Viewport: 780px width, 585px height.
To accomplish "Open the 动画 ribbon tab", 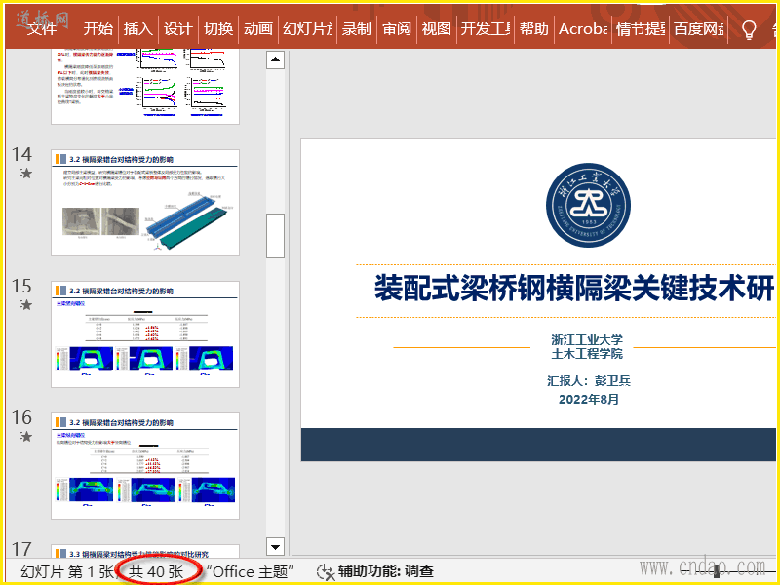I will click(x=257, y=29).
